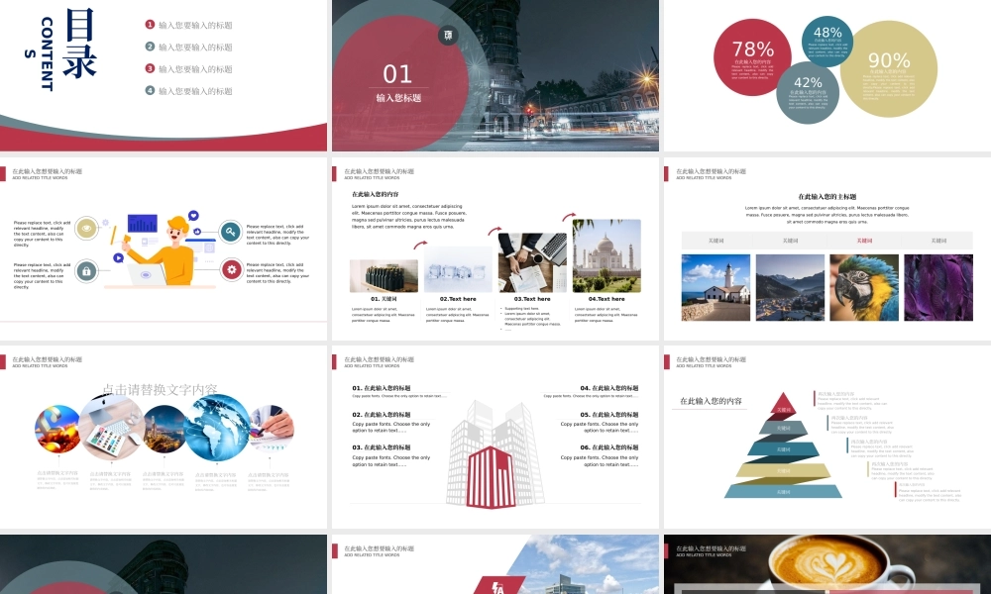The height and width of the screenshot is (594, 991).
Task: Open the coffee latte art slide
Action: pyautogui.click(x=826, y=566)
